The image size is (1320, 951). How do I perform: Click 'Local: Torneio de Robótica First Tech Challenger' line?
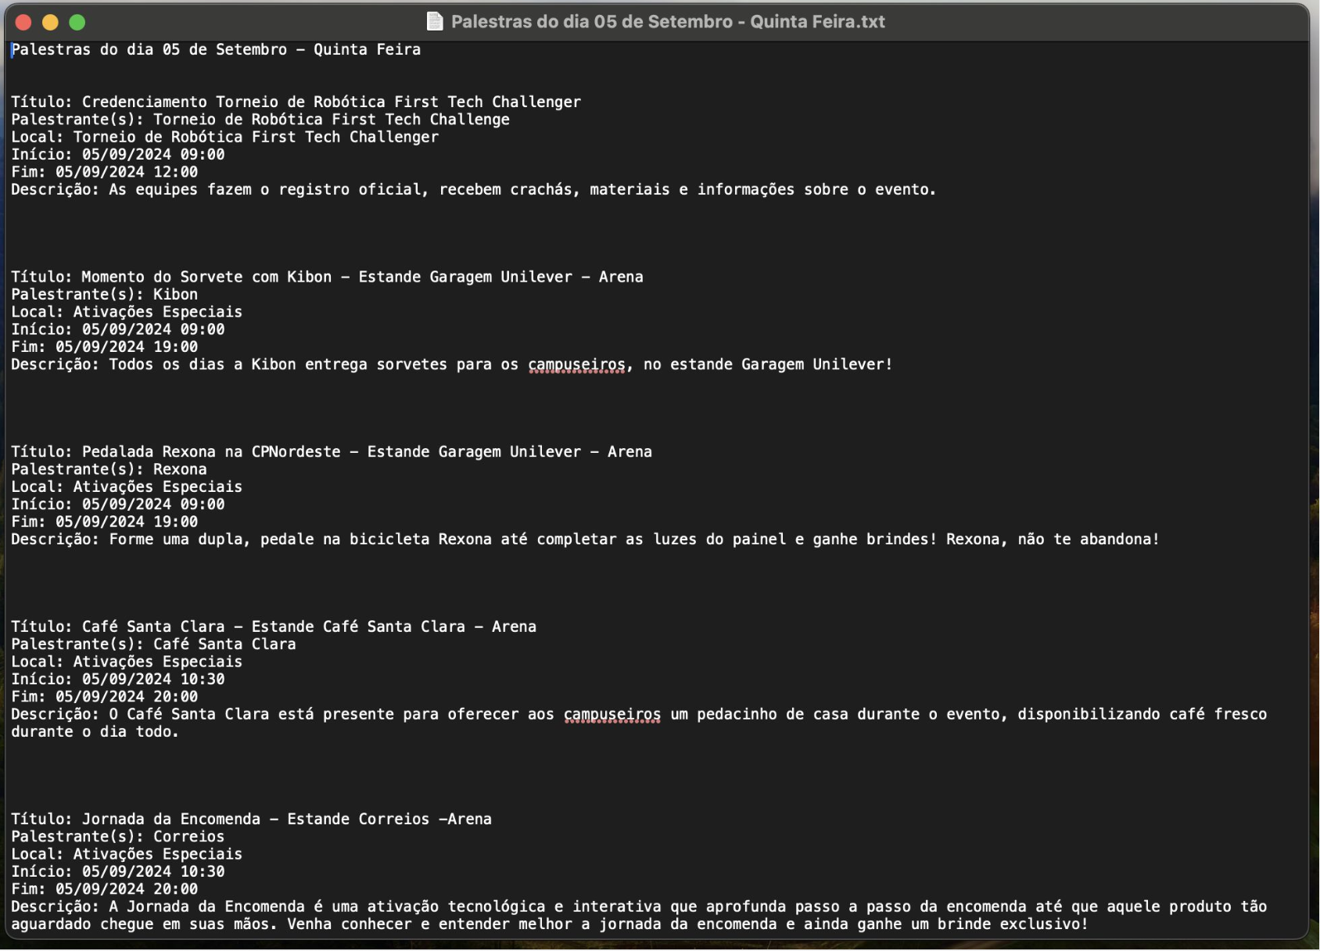(225, 137)
